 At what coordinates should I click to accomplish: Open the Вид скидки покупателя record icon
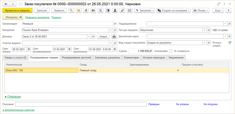click(x=208, y=43)
